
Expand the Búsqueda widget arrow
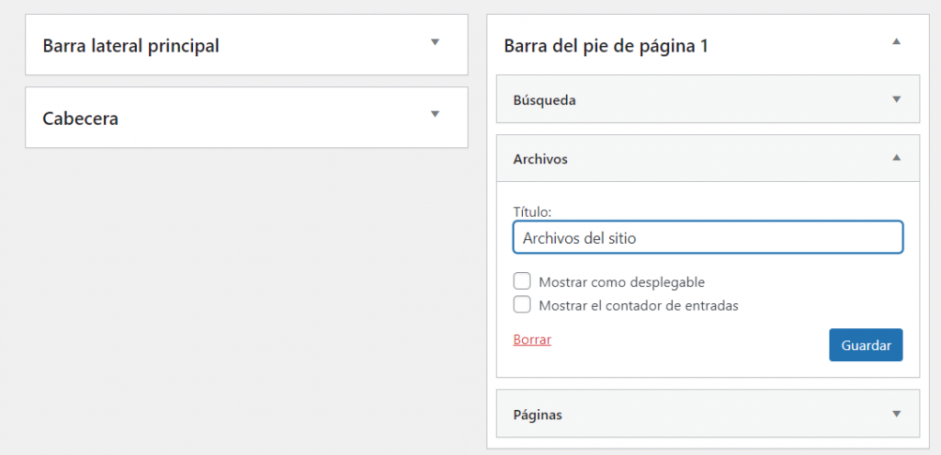[x=897, y=99]
